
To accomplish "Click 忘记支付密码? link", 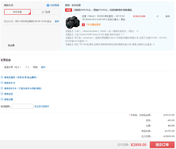I will pyautogui.click(x=42, y=106).
